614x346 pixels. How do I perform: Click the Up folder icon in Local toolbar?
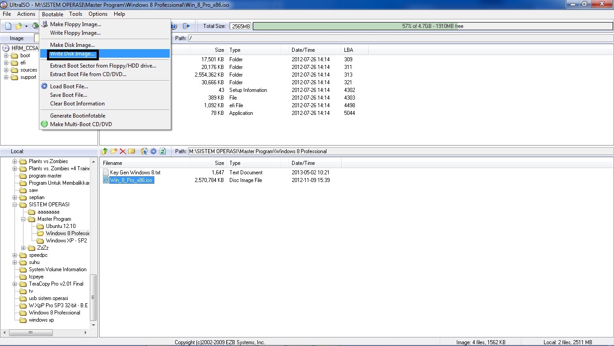click(x=105, y=151)
